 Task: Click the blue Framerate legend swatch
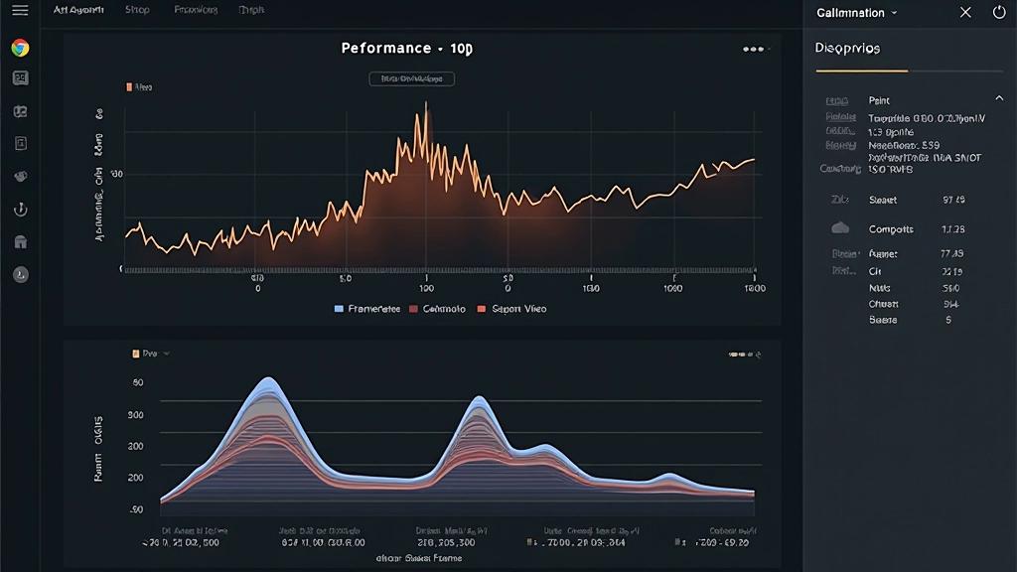(339, 309)
